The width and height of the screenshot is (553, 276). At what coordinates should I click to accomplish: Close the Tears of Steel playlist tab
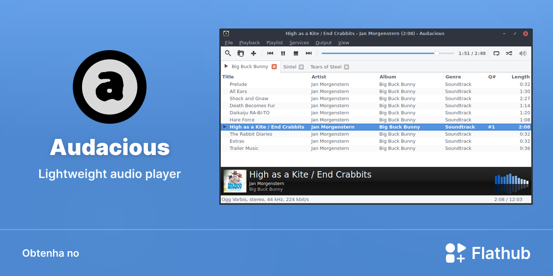347,67
